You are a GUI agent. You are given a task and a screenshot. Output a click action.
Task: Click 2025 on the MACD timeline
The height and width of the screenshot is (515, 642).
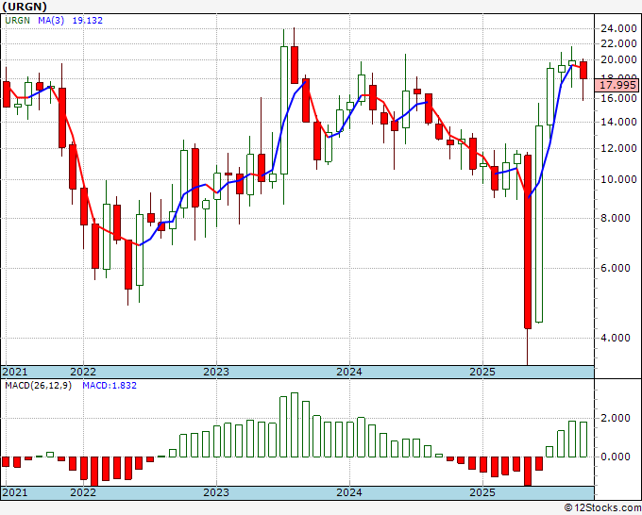[482, 492]
